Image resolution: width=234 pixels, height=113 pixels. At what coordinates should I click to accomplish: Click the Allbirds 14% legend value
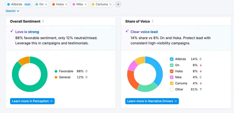click(x=194, y=59)
